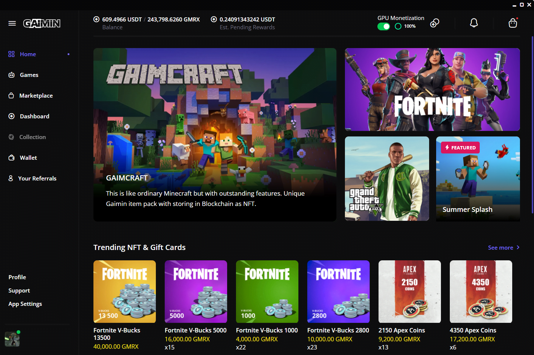Click the 100% GPU usage circle

(x=398, y=26)
